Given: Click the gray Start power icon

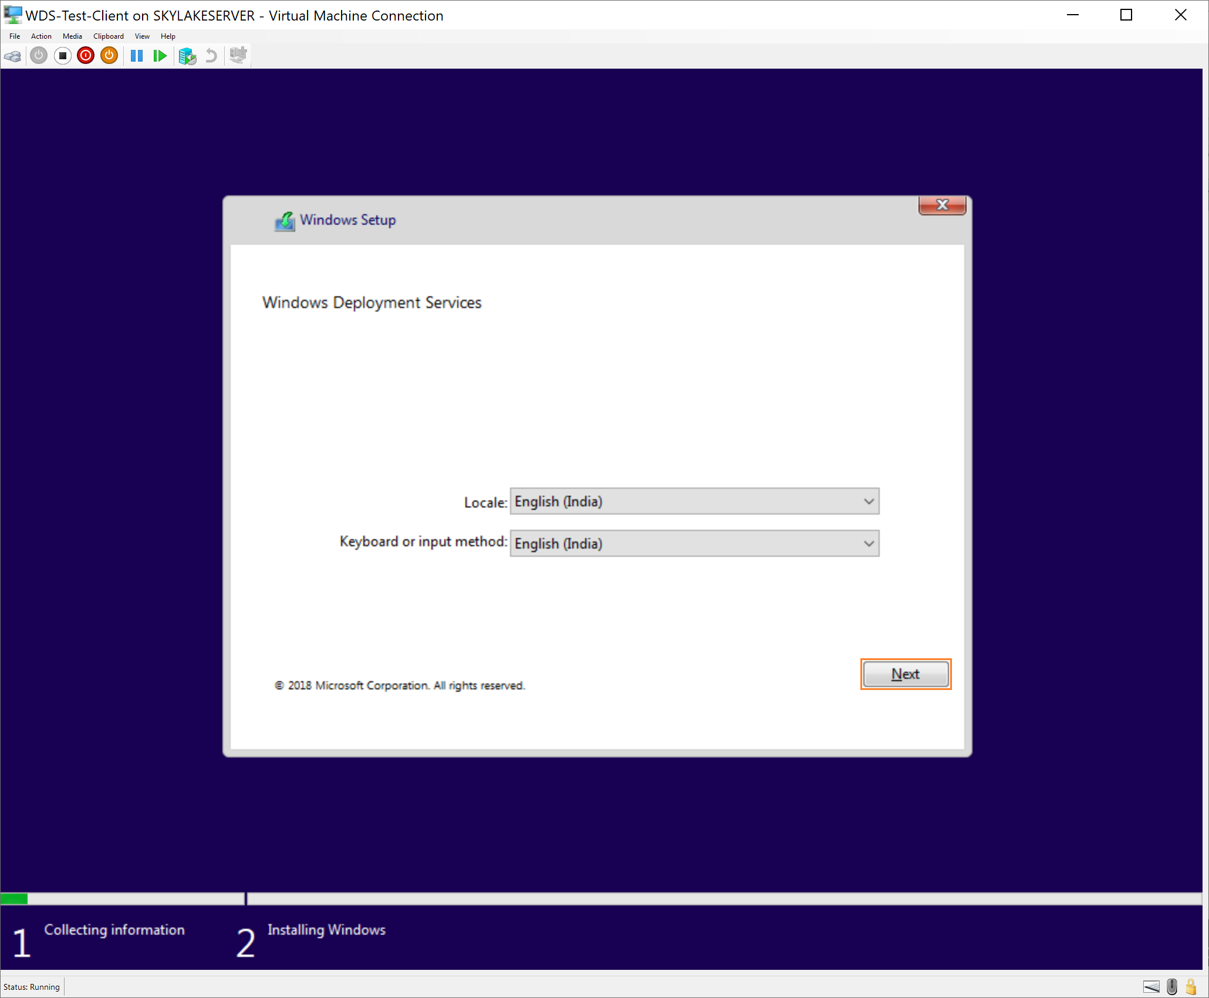Looking at the screenshot, I should point(39,56).
